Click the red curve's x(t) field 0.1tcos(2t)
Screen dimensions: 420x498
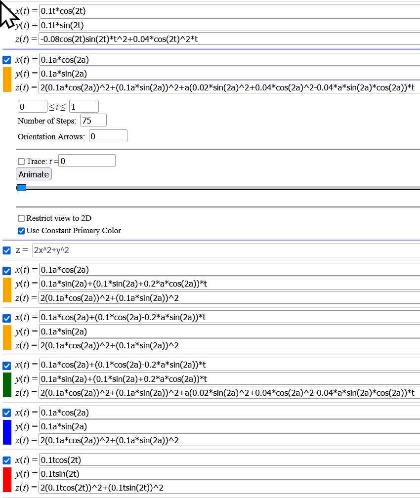click(x=227, y=460)
